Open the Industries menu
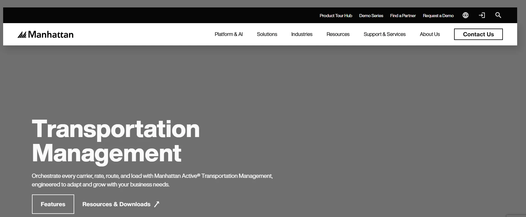Screen dimensions: 526x217 (302, 34)
